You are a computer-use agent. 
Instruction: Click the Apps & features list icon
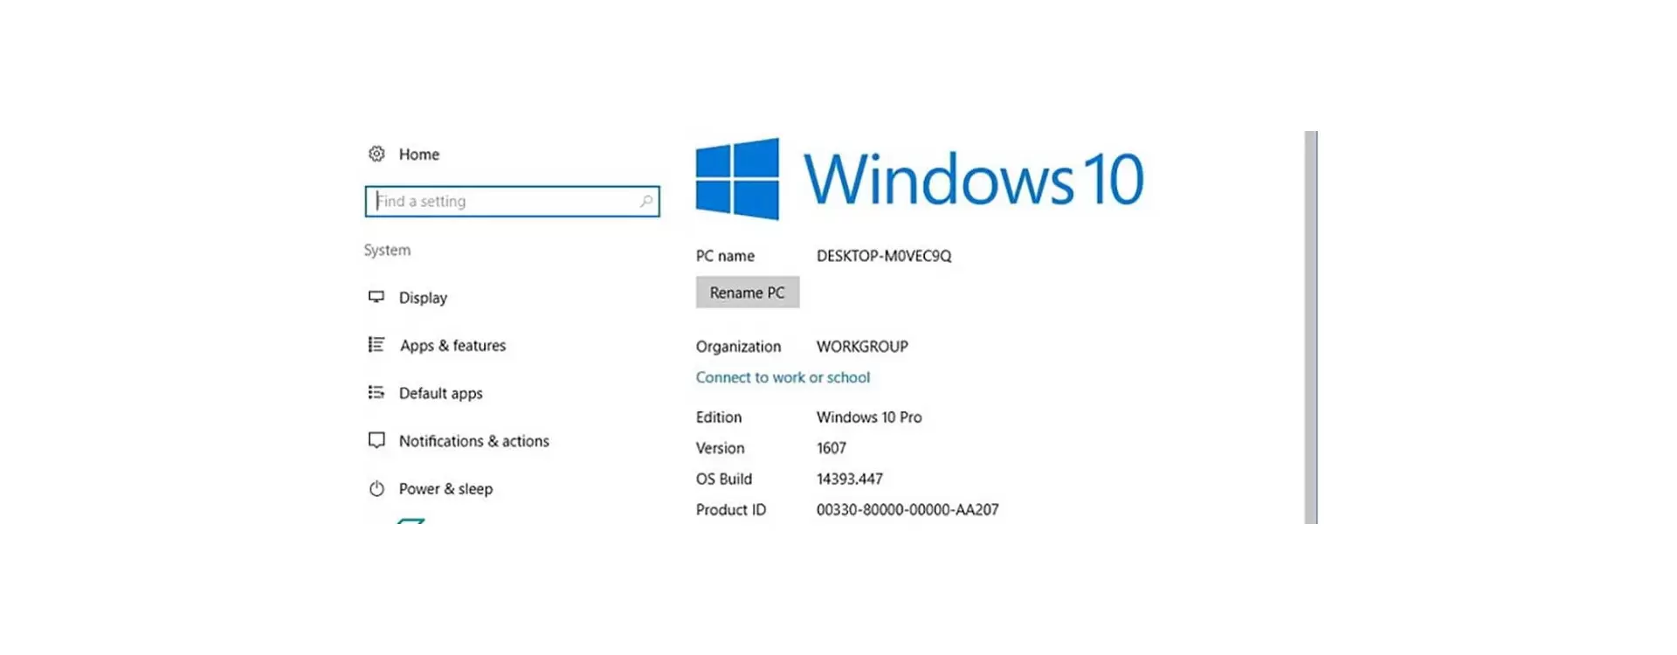[376, 345]
